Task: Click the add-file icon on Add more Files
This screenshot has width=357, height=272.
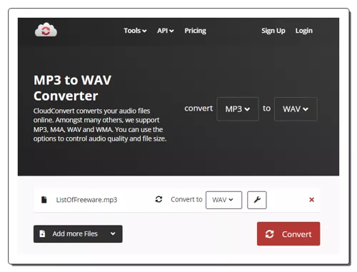Action: pyautogui.click(x=42, y=233)
